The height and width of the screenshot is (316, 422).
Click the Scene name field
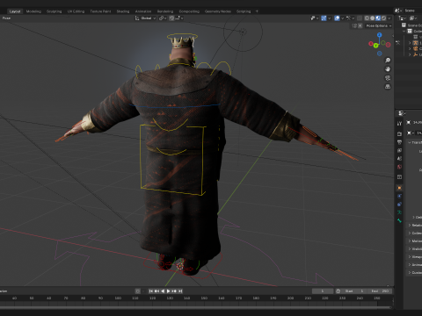click(x=412, y=11)
